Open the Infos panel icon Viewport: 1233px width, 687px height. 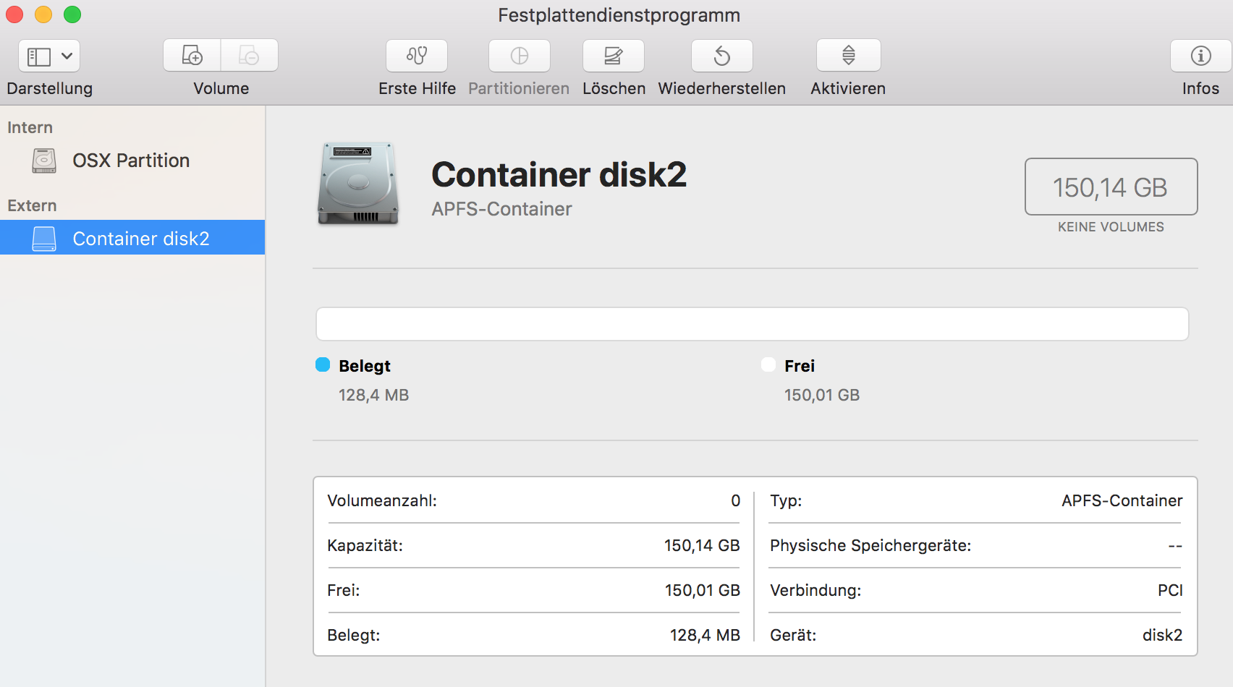coord(1200,56)
